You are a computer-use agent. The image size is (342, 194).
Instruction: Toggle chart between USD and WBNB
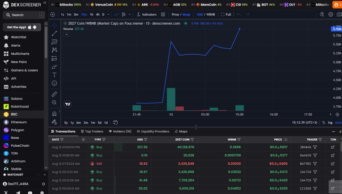coord(206,15)
